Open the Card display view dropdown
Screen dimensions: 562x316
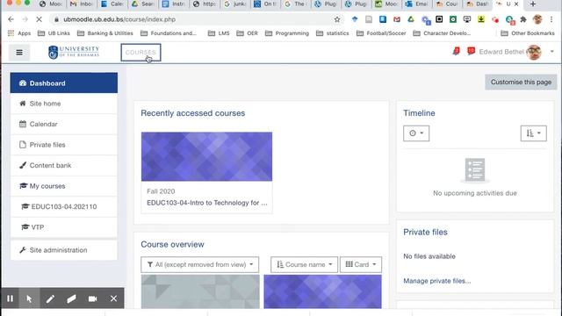tap(361, 264)
